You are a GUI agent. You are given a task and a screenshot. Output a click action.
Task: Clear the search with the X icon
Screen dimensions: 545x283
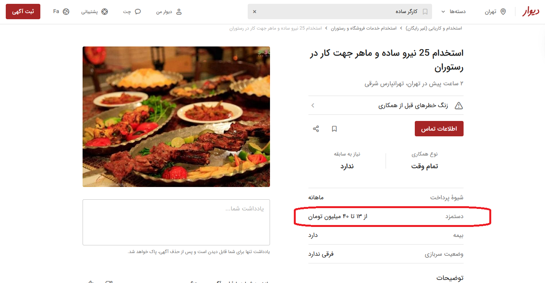pos(254,12)
